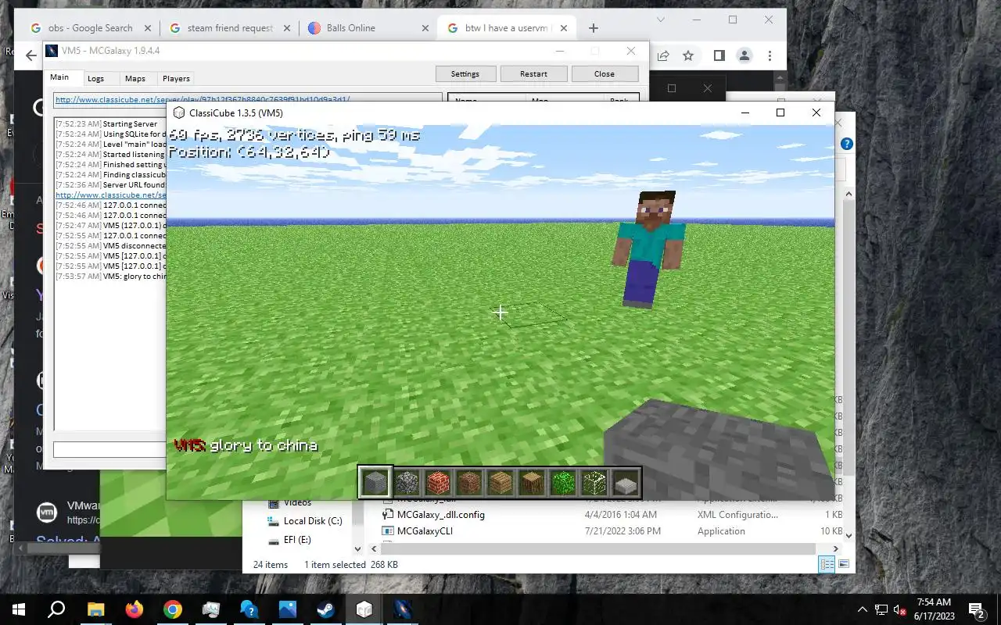The width and height of the screenshot is (1001, 625).
Task: Open Windows search from the taskbar
Action: [56, 609]
